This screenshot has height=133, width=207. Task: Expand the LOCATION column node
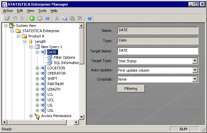[37, 68]
